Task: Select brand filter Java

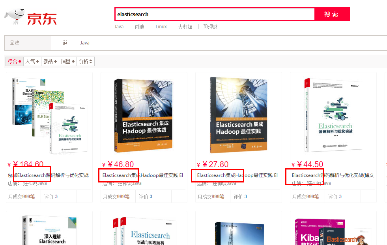Action: [85, 43]
